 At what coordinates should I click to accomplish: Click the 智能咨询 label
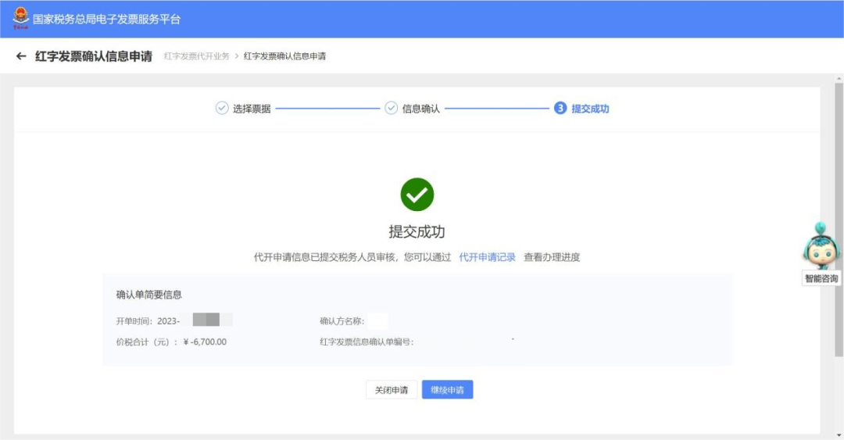[821, 278]
